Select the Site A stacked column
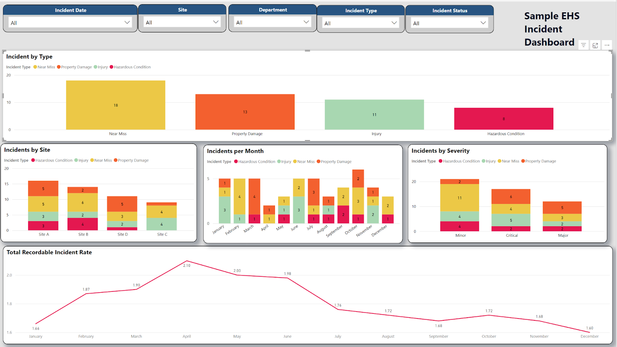Screen dimensions: 617x347 43,204
